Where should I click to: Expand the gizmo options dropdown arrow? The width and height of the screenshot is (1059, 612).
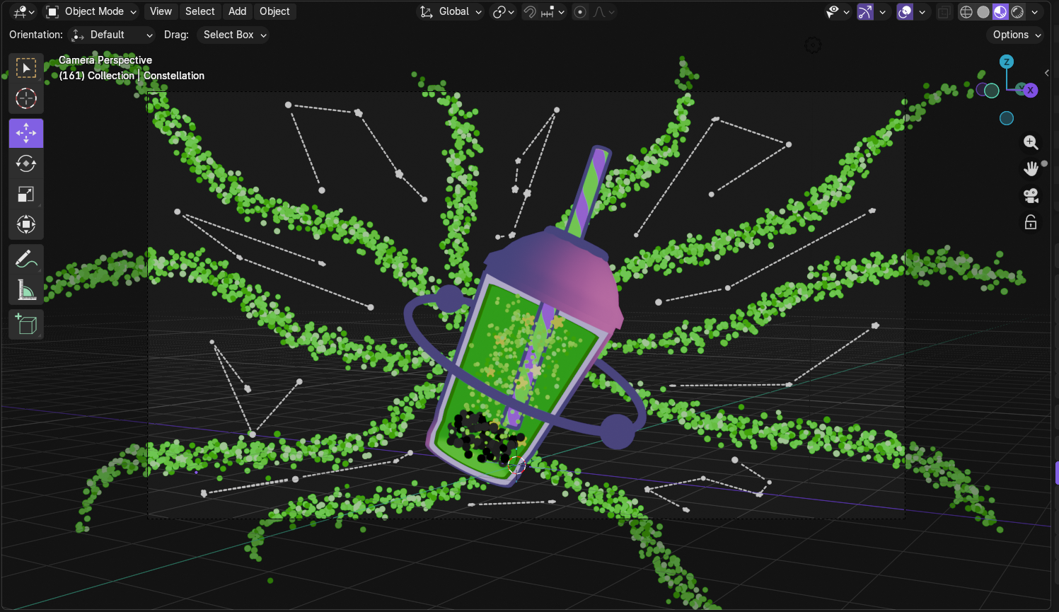(x=882, y=11)
